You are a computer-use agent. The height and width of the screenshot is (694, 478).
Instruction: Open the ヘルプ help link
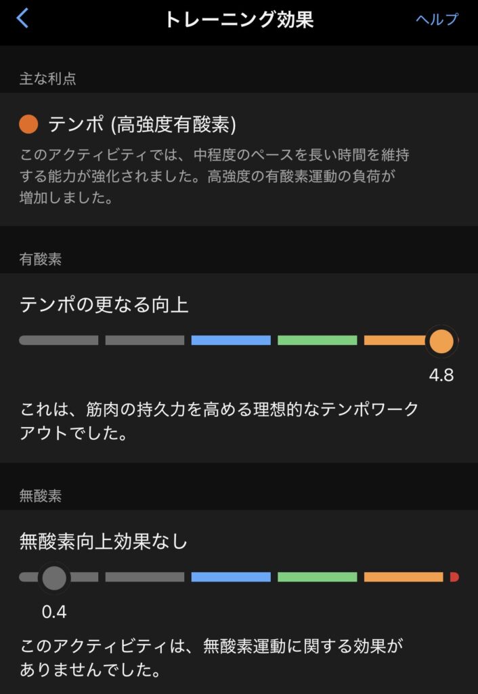437,19
